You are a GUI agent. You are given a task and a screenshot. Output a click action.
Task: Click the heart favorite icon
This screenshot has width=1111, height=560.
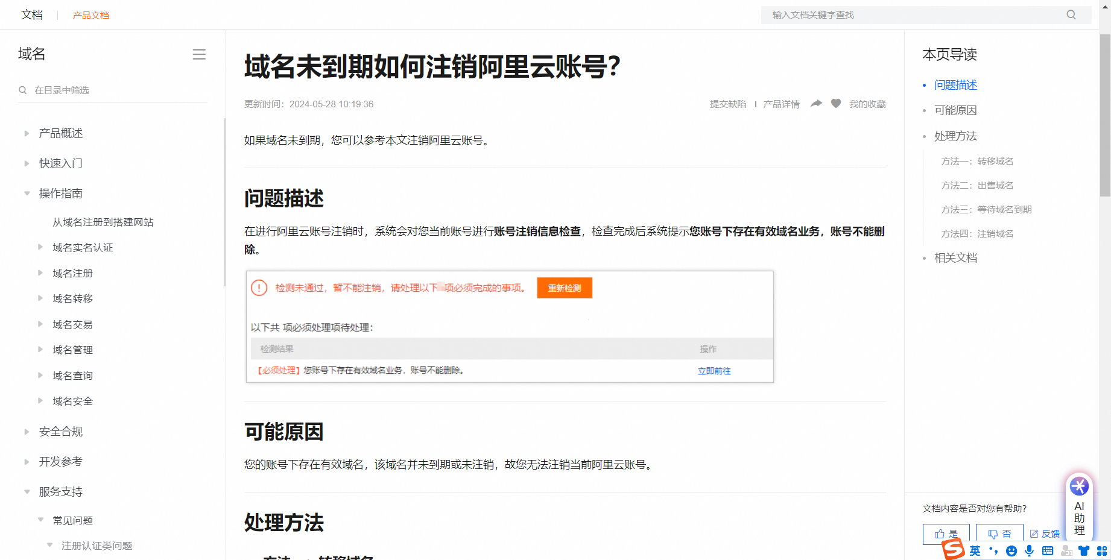tap(836, 104)
